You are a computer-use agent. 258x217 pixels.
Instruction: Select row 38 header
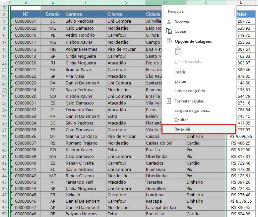4,136
